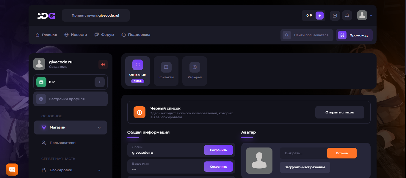The image size is (406, 178).
Task: Click the gray plus button beside wallet balance
Action: (x=99, y=82)
